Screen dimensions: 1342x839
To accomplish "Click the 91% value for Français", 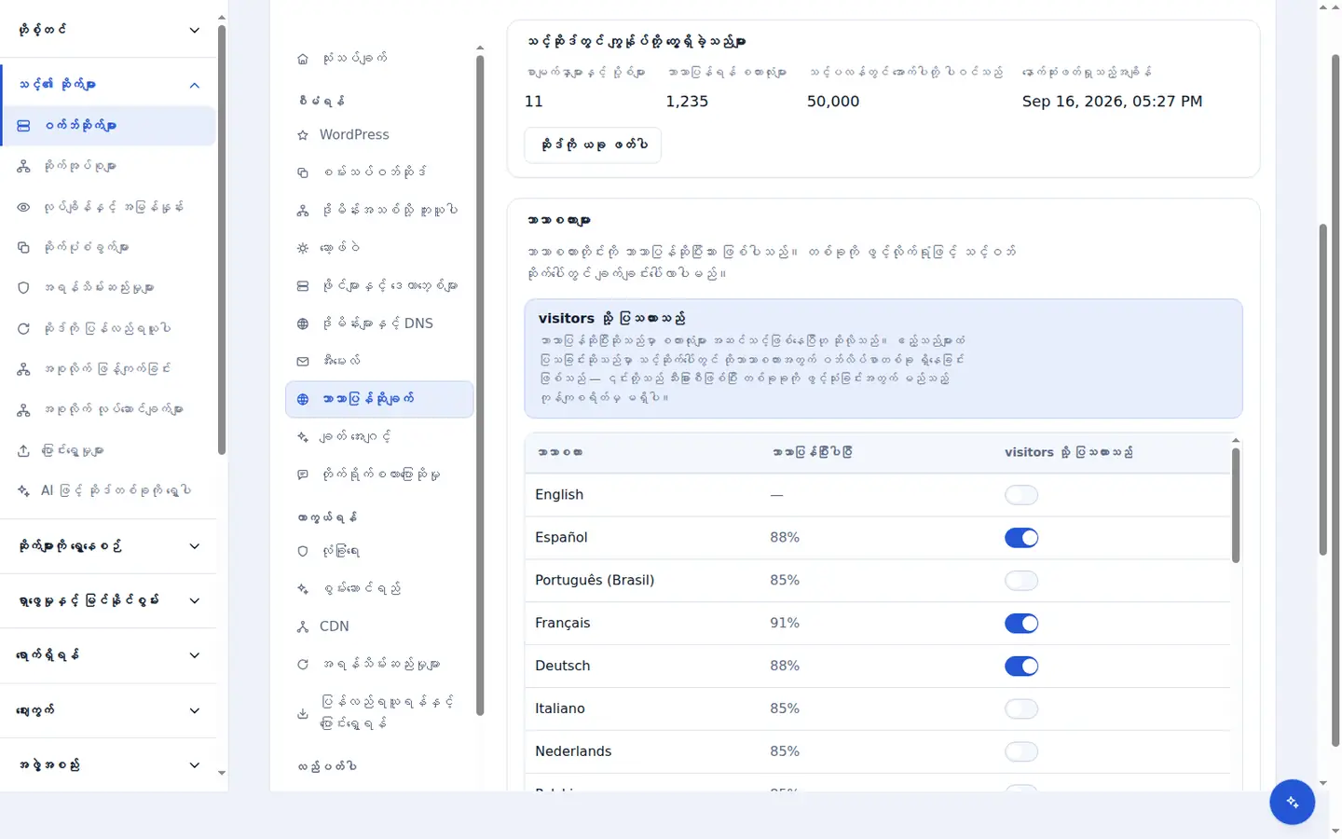I will pos(785,623).
